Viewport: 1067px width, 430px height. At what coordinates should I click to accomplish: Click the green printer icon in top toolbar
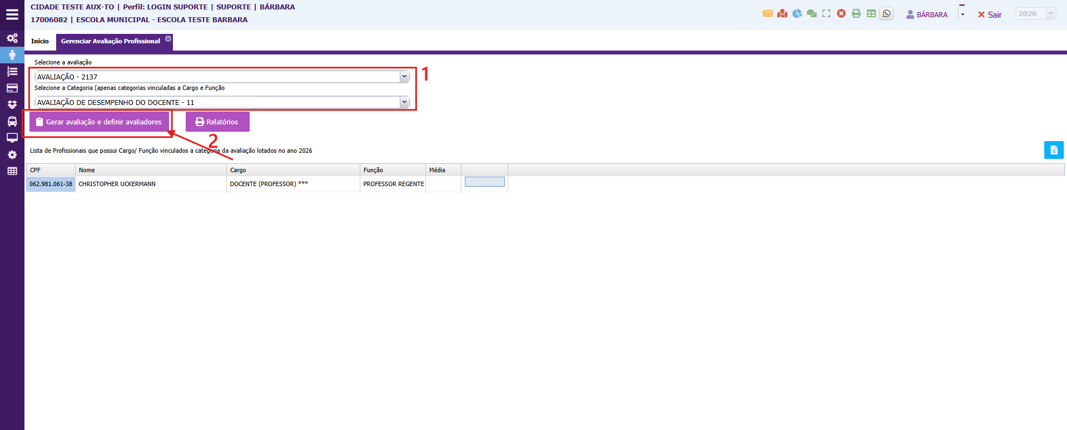[856, 14]
